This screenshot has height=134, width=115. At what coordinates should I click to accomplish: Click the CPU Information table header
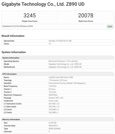(x=58, y=74)
